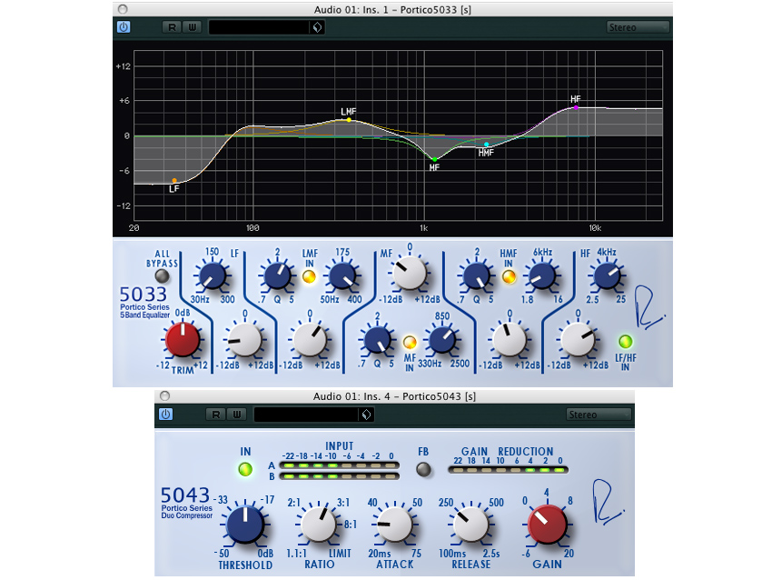The image size is (772, 580).
Task: Click the LF gain knob
Action: pos(244,339)
